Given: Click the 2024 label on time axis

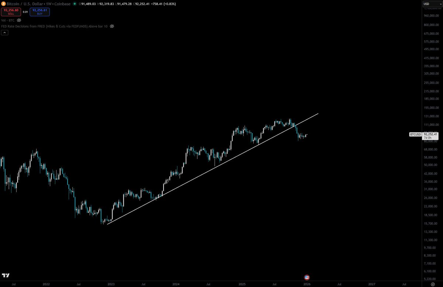Looking at the screenshot, I should pyautogui.click(x=176, y=284).
